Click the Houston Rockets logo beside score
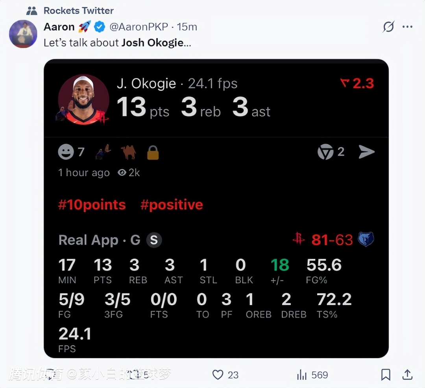Image resolution: width=425 pixels, height=388 pixels. (299, 239)
